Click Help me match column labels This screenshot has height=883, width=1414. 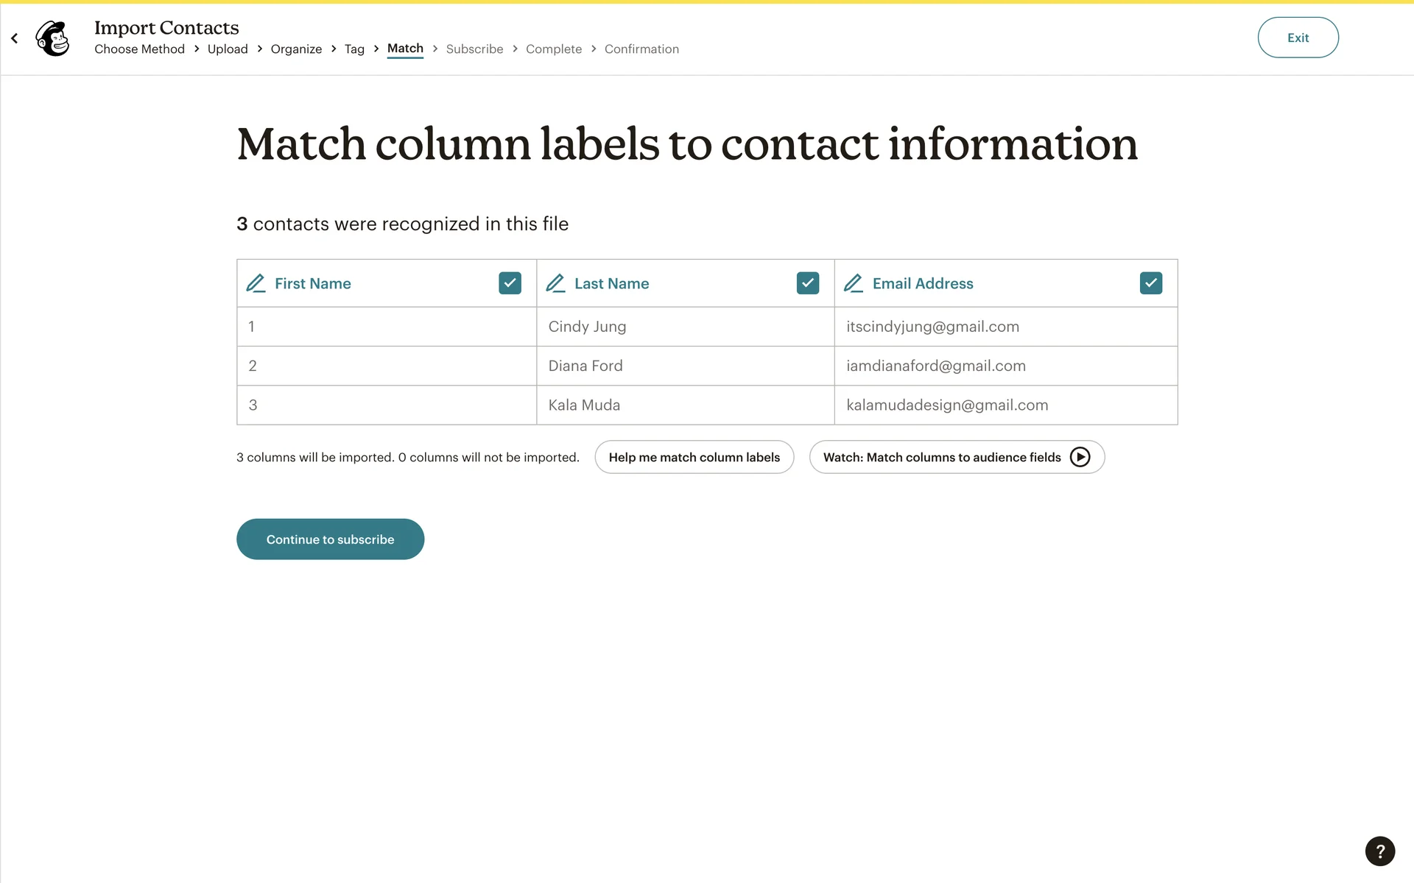694,457
